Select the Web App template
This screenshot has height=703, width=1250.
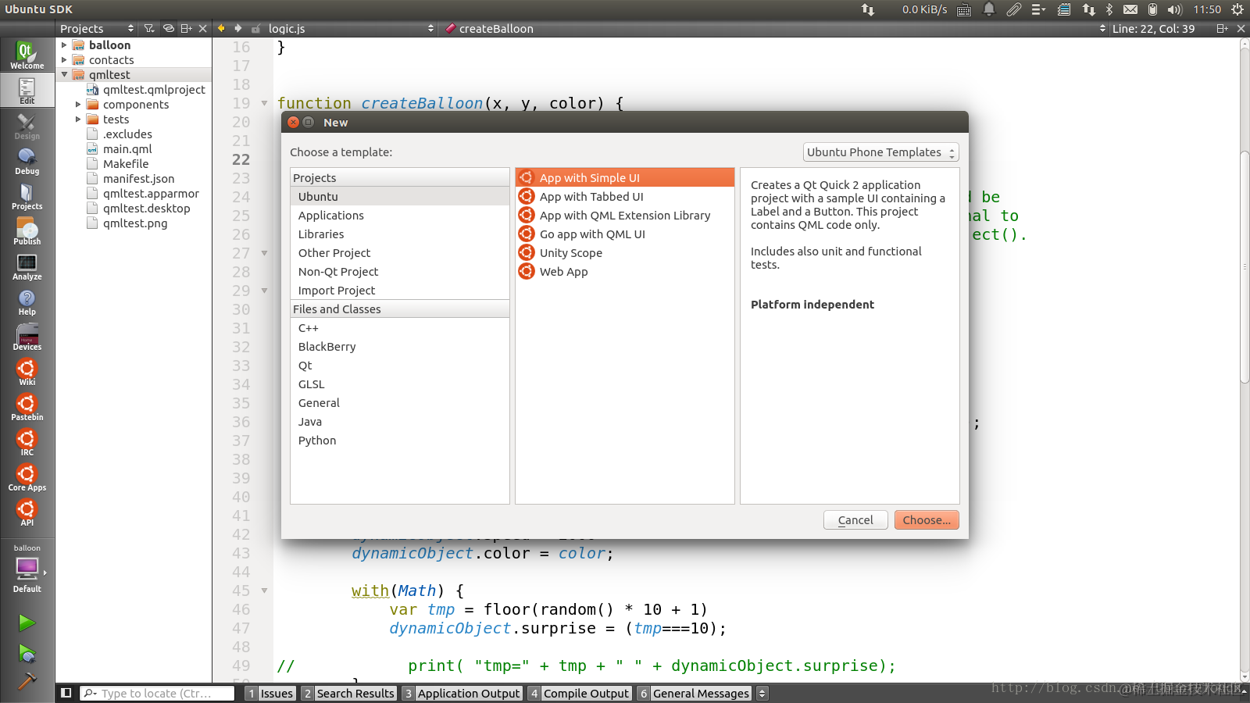point(625,272)
